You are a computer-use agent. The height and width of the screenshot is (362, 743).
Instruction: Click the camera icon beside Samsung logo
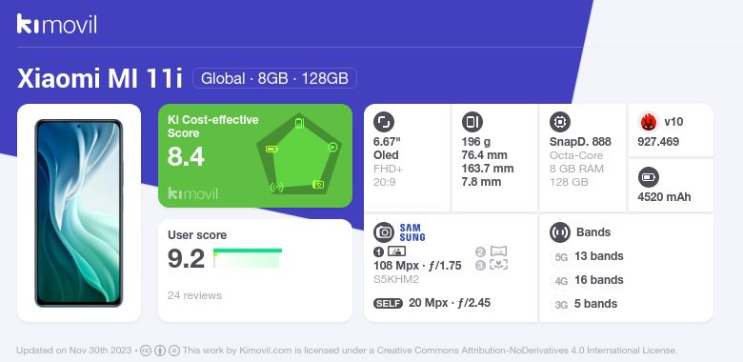[x=384, y=232]
